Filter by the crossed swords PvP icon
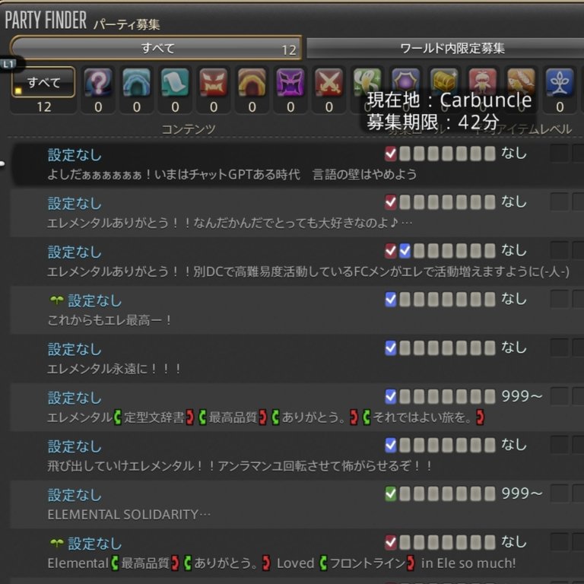The image size is (584, 584). point(328,82)
